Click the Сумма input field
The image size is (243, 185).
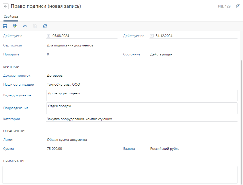pyautogui.click(x=81, y=149)
